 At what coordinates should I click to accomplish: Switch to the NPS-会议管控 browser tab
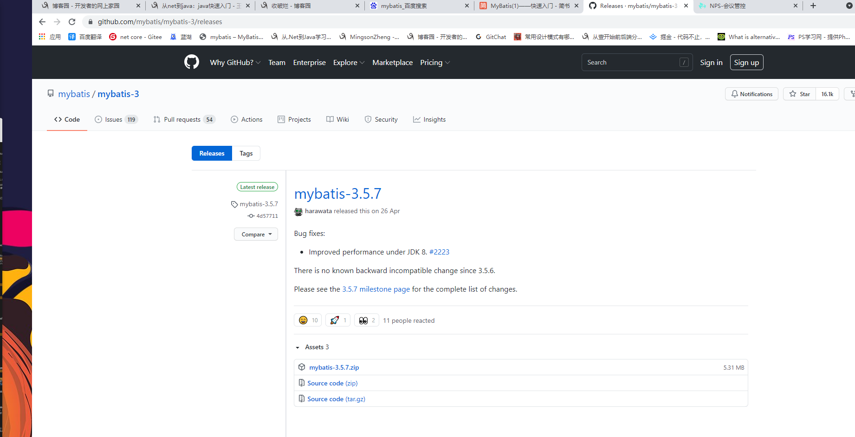[748, 6]
